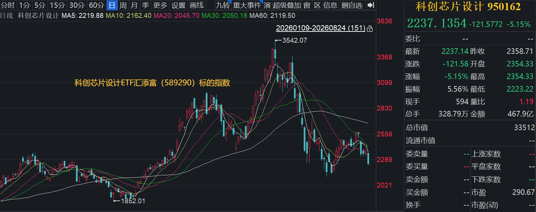The image size is (536, 212).
Task: Switch to the 季 quarterly chart
Action: click(145, 5)
